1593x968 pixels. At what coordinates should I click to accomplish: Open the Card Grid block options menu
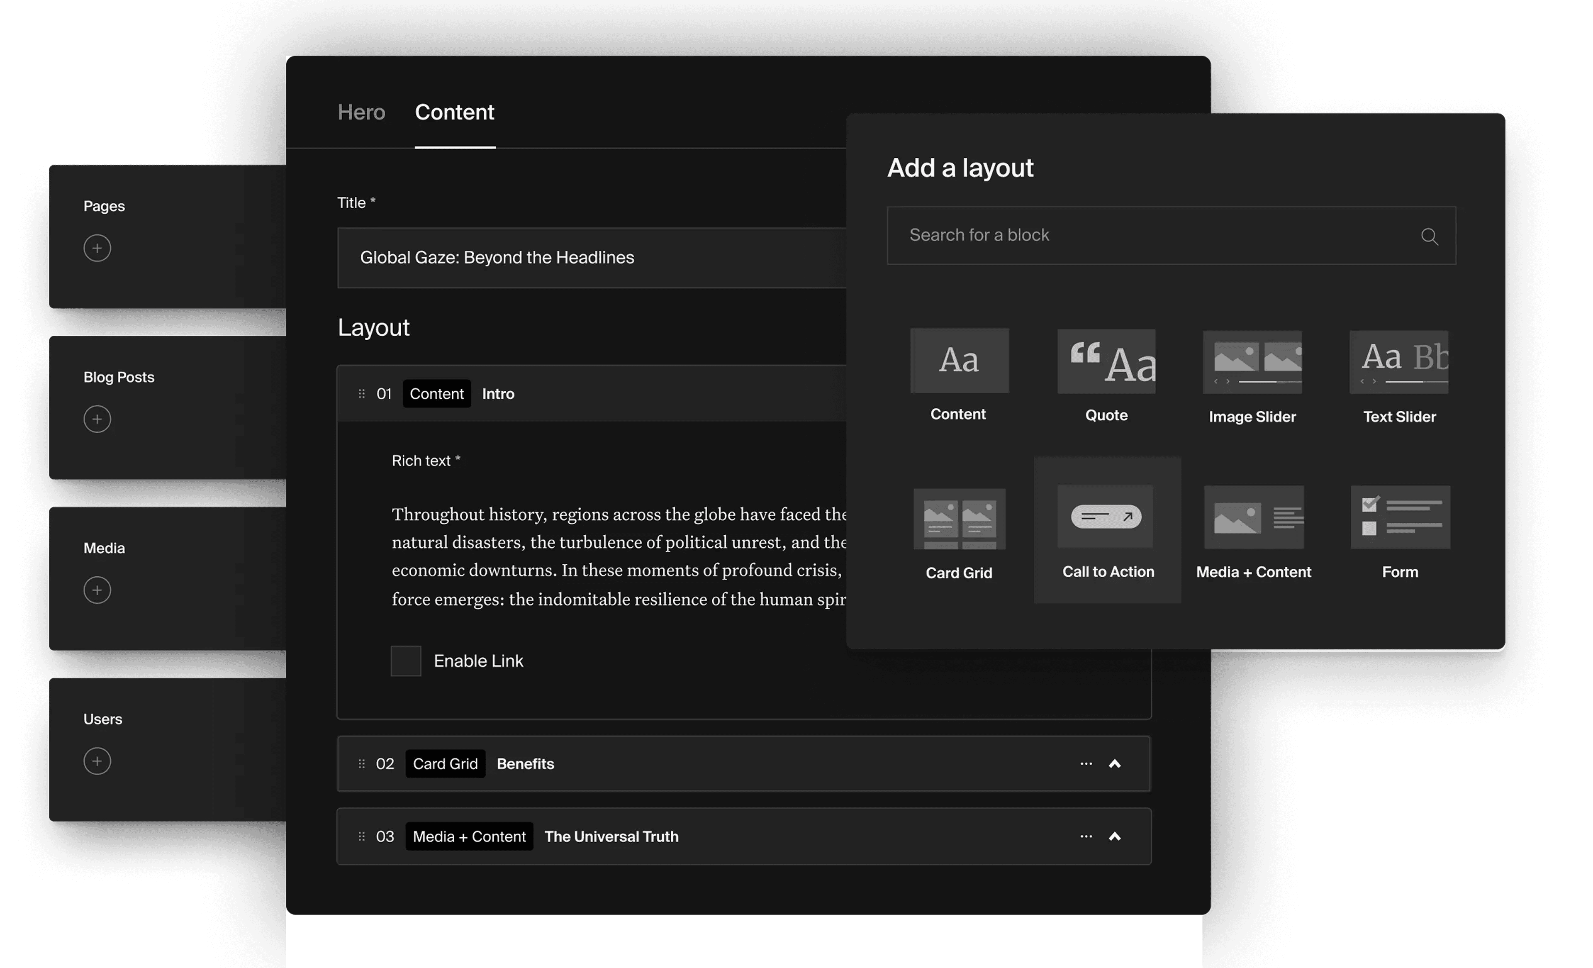click(x=1086, y=764)
